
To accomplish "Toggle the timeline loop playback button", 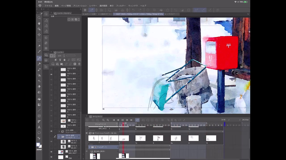I will pos(137,120).
